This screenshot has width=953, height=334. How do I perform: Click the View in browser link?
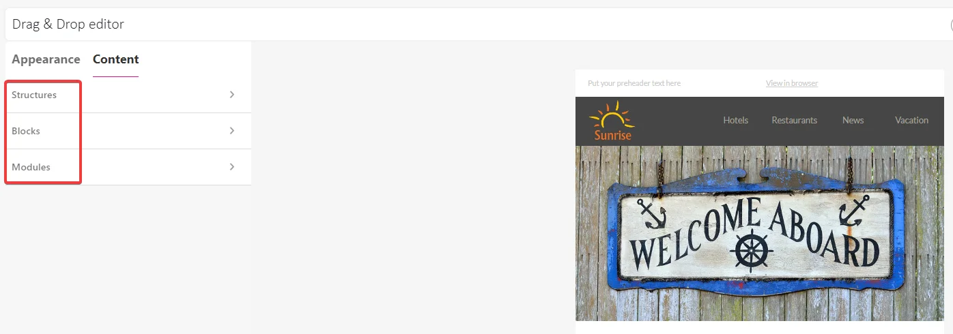pos(792,83)
